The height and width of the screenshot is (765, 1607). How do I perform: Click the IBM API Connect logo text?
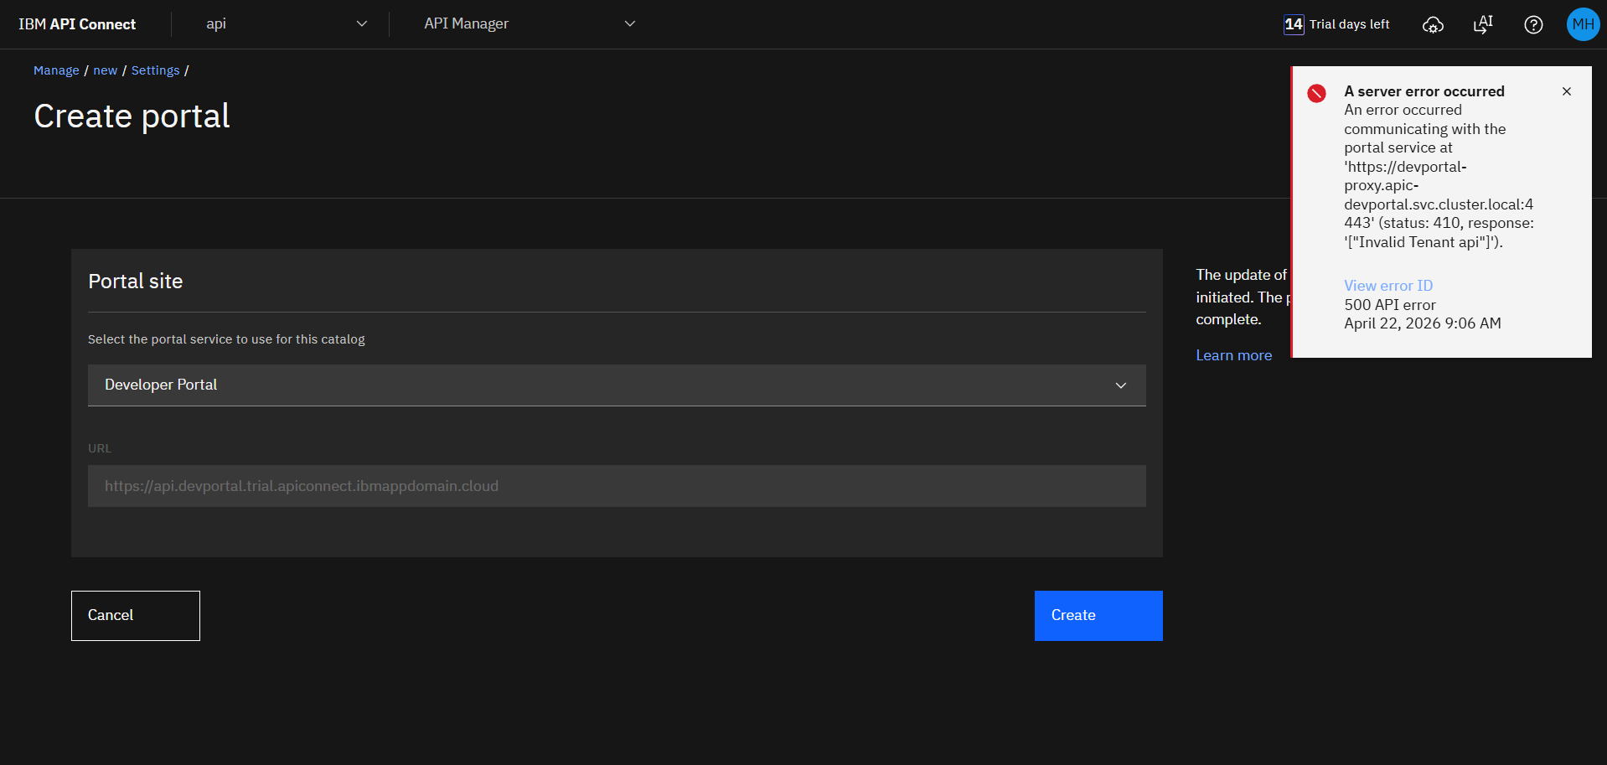[x=77, y=24]
